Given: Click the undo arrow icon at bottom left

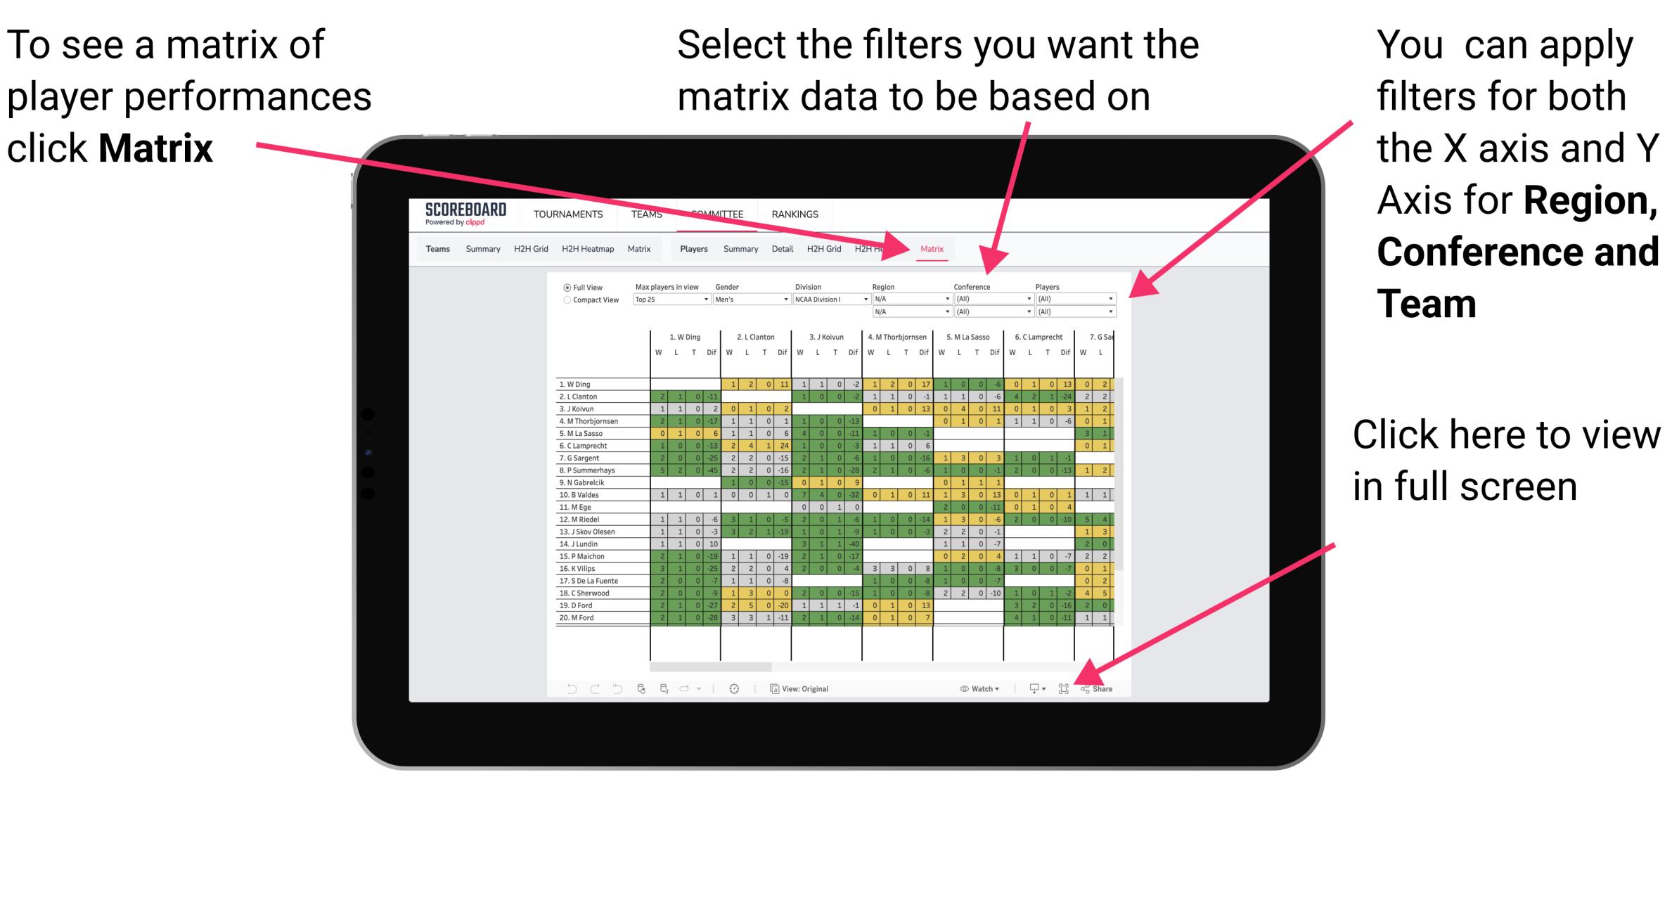Looking at the screenshot, I should pyautogui.click(x=566, y=688).
